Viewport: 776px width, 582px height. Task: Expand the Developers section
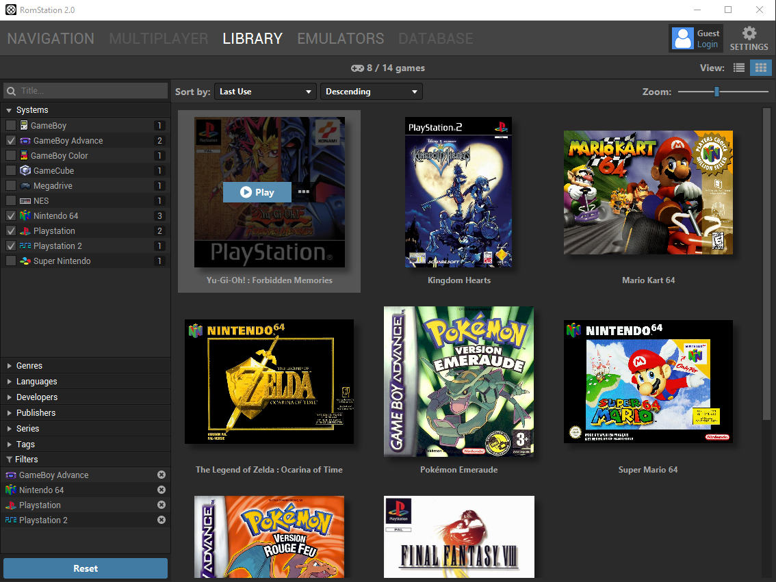(x=85, y=397)
